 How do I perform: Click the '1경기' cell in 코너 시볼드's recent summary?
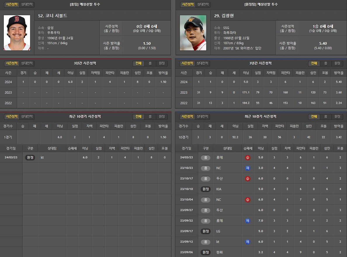pos(8,137)
